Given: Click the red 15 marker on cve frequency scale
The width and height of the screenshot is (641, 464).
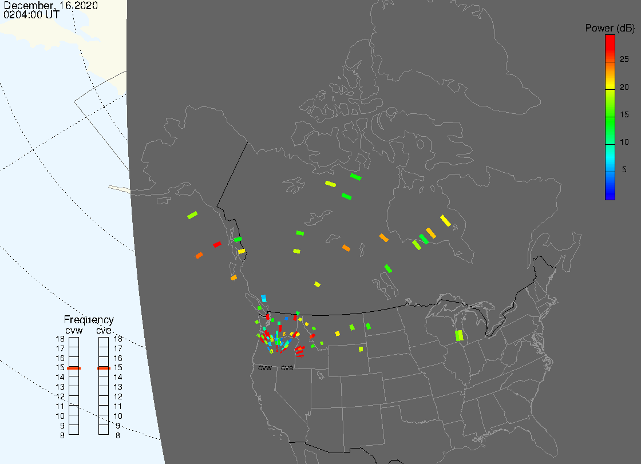Looking at the screenshot, I should pyautogui.click(x=104, y=368).
